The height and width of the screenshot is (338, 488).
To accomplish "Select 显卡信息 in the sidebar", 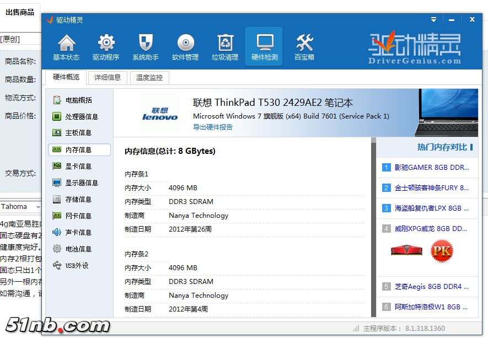I will pos(79,166).
